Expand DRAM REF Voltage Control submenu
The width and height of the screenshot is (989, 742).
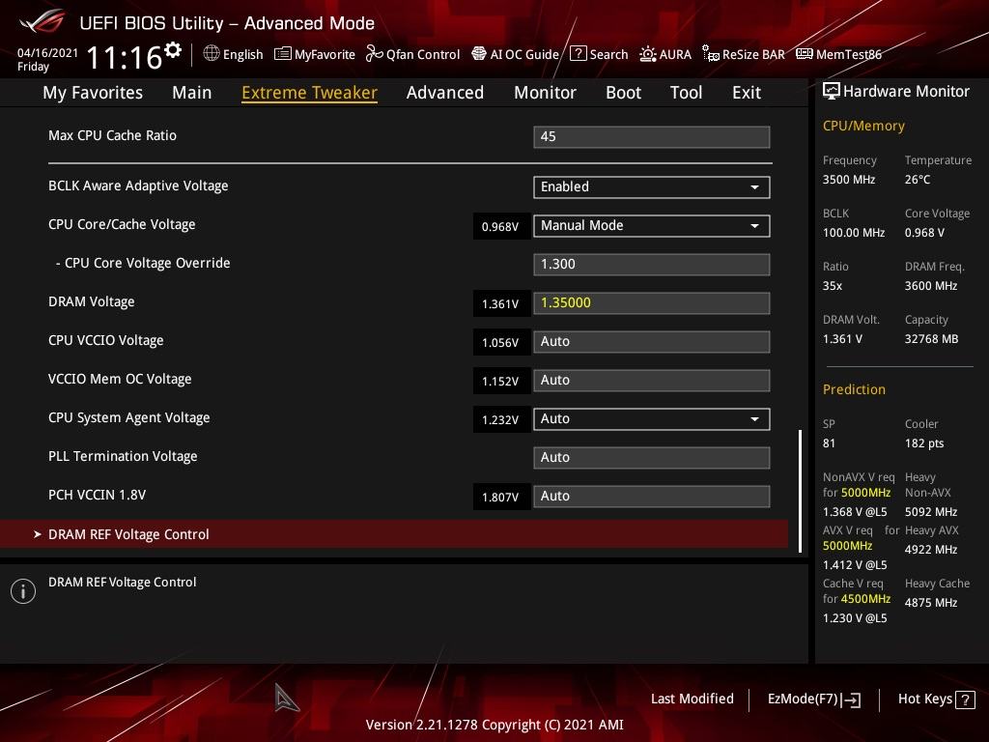[394, 534]
